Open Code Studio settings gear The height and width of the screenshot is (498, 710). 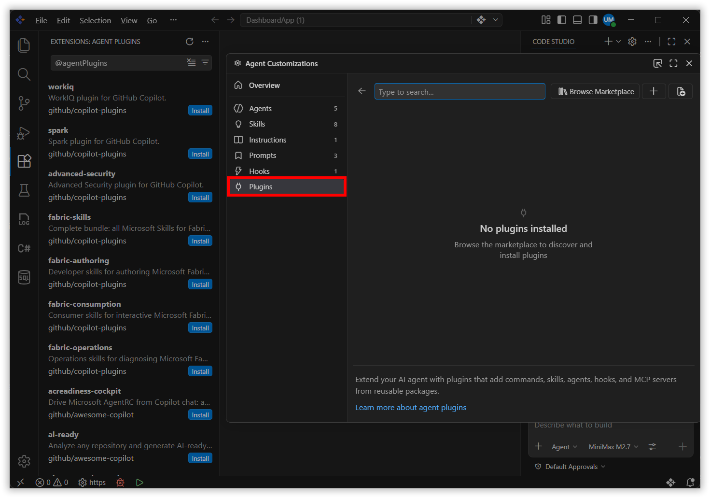(x=632, y=42)
